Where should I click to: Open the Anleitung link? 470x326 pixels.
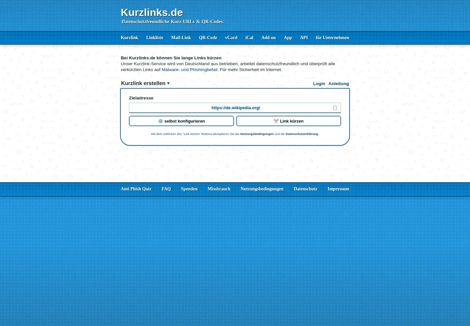(338, 84)
